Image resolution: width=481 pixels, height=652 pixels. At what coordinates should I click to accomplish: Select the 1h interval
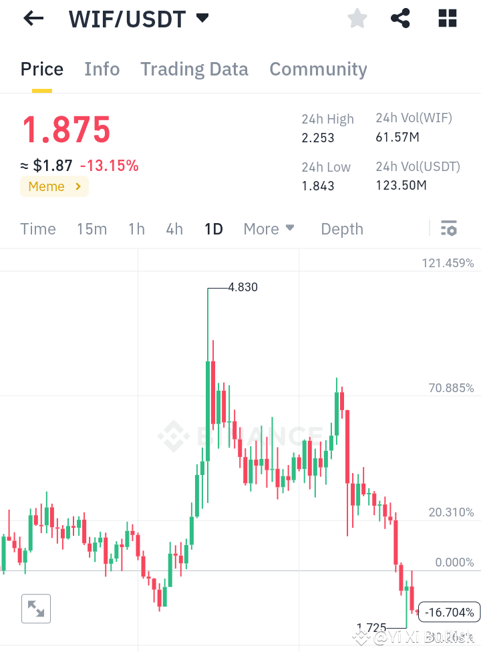[136, 228]
